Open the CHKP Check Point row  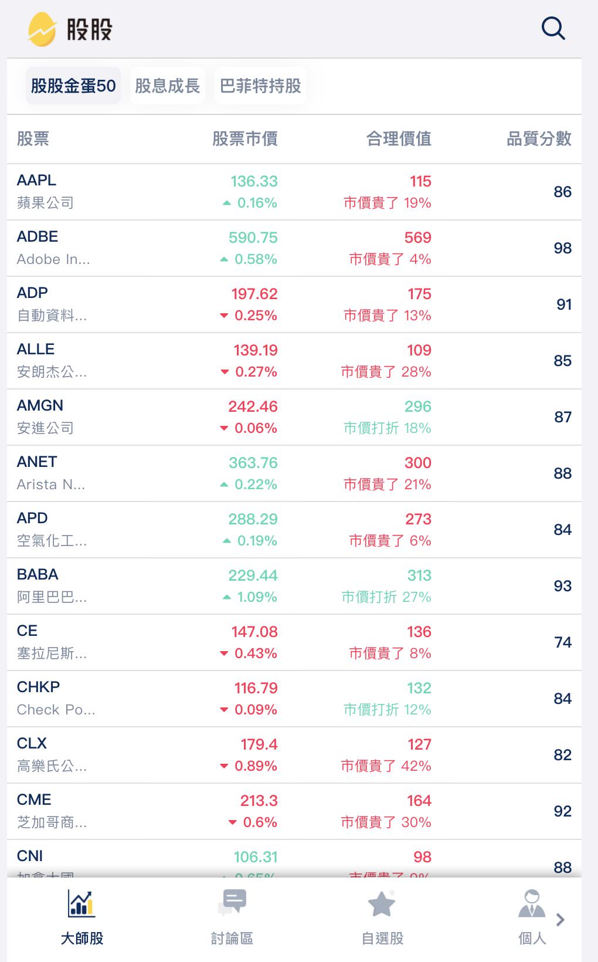(x=293, y=699)
